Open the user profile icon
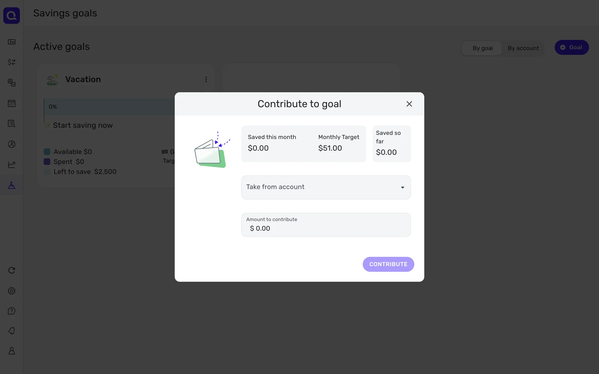This screenshot has height=374, width=599. click(12, 351)
